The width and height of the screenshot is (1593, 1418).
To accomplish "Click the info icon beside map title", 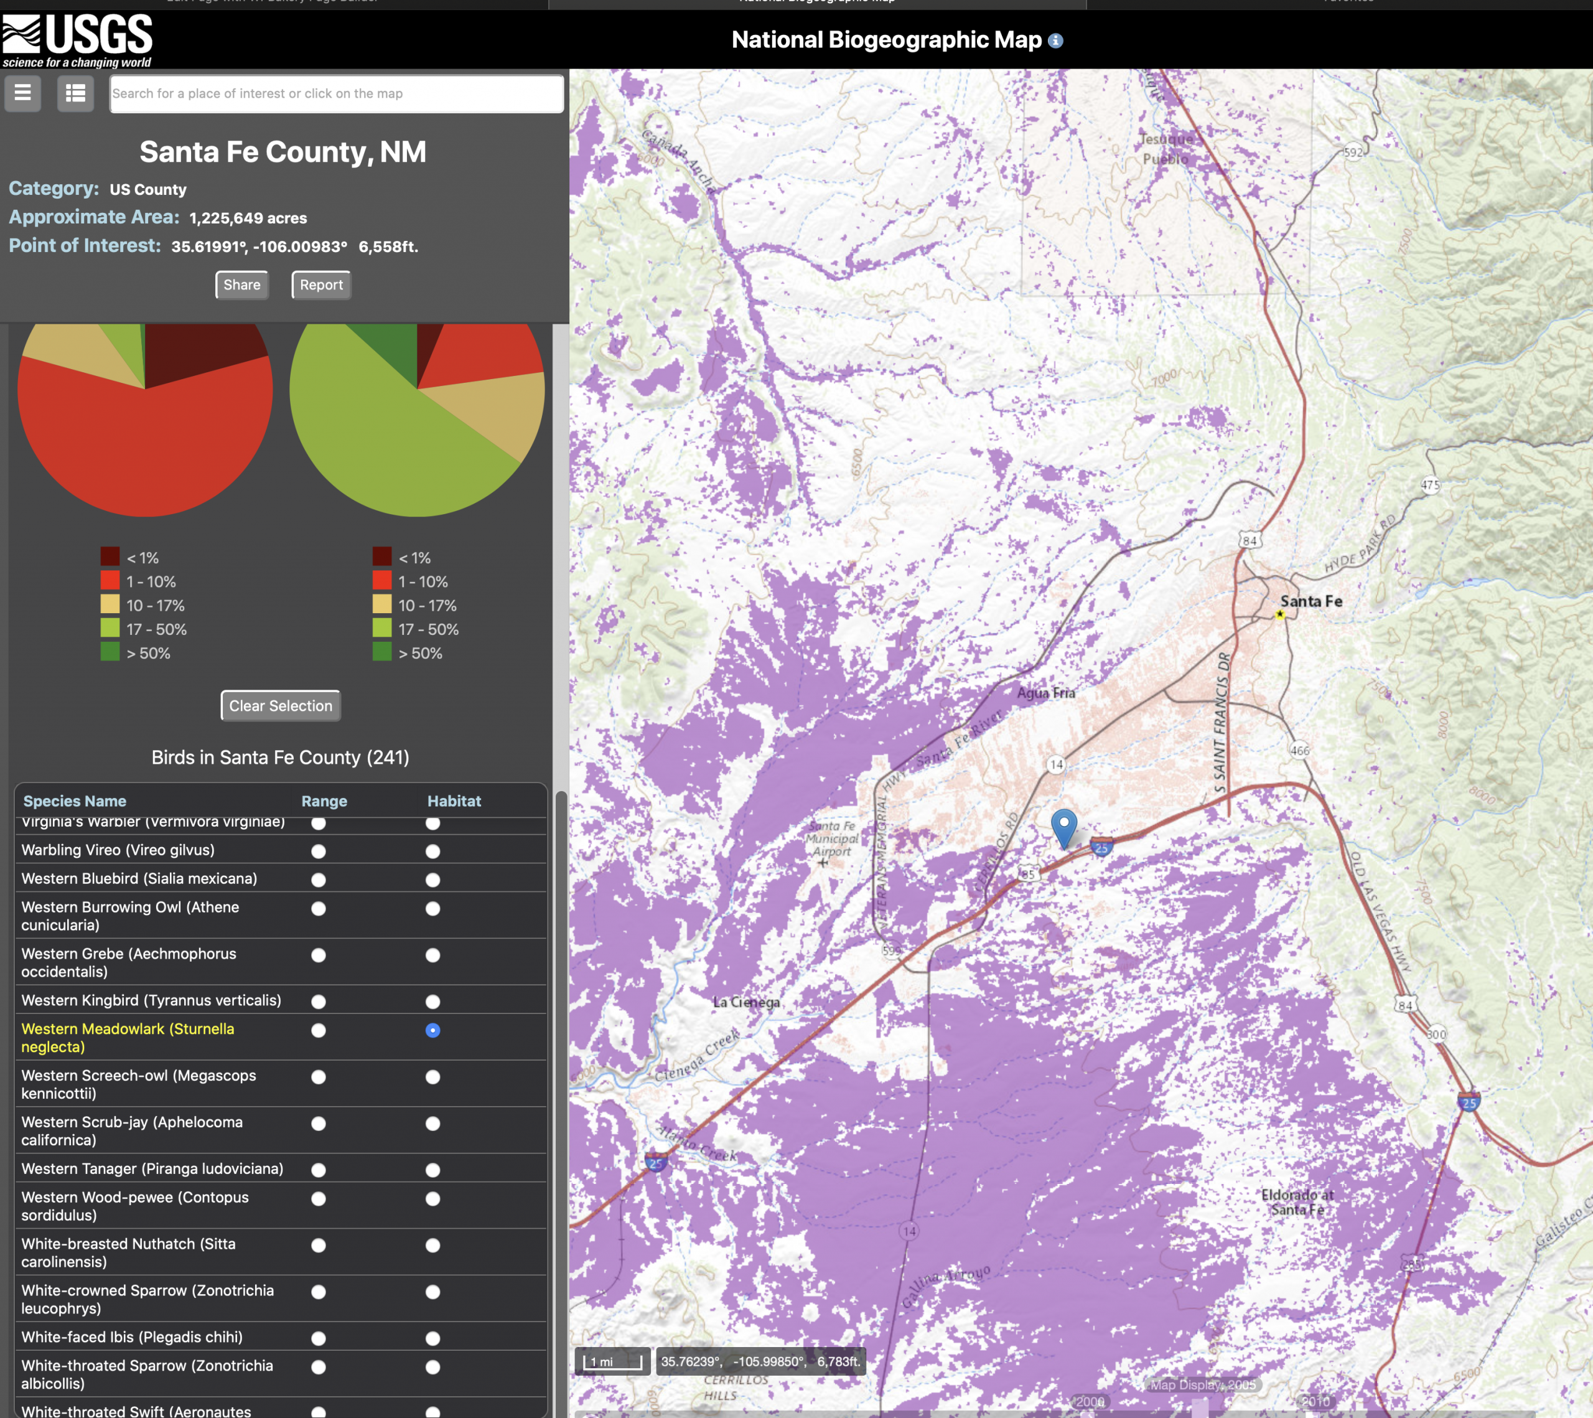I will [x=1055, y=40].
